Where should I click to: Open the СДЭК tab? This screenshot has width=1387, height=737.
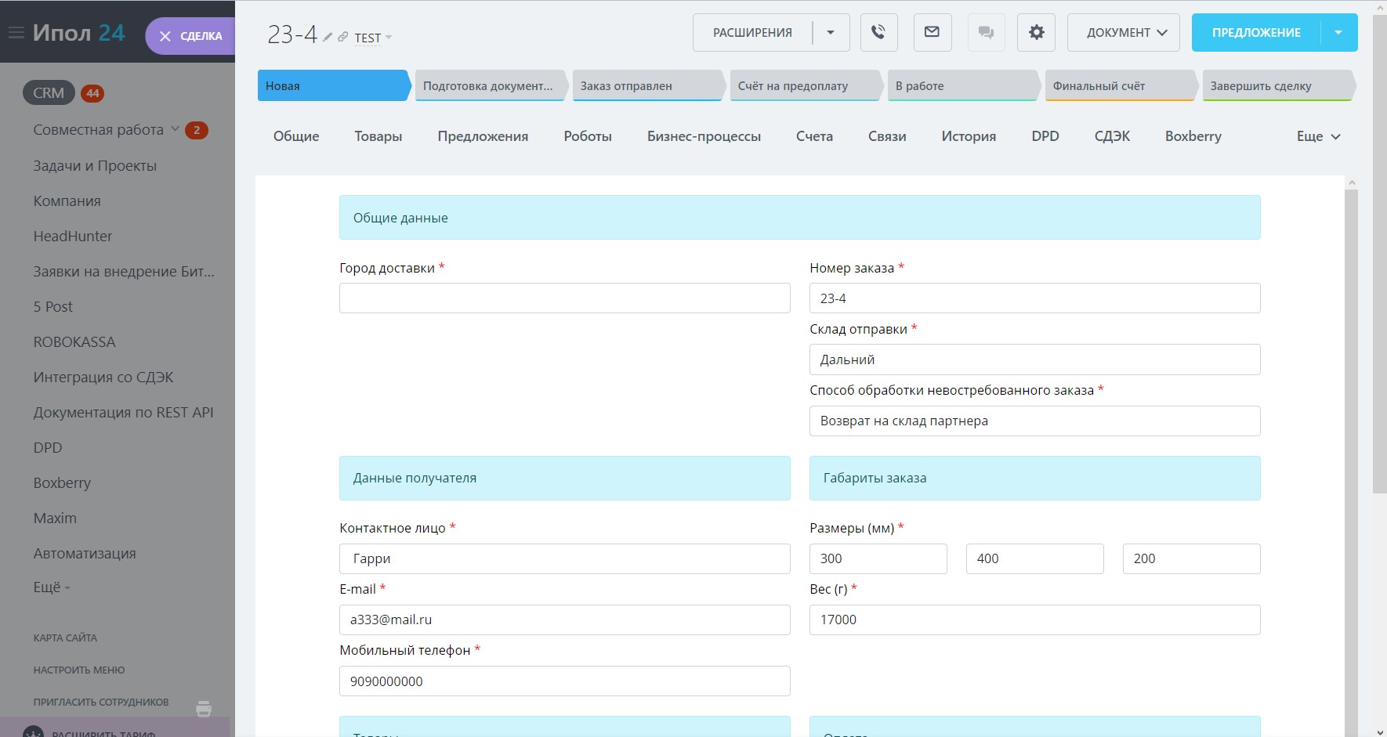tap(1111, 136)
